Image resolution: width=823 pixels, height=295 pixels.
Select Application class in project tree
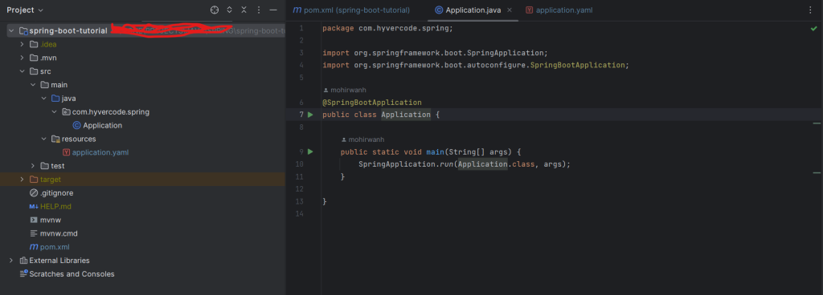coord(102,126)
